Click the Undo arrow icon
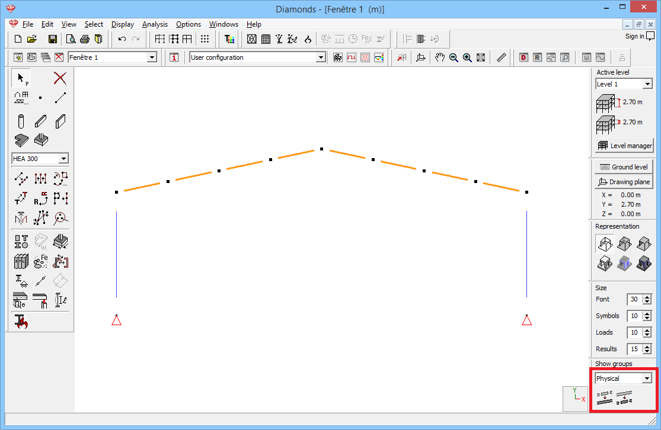This screenshot has width=661, height=430. (122, 39)
